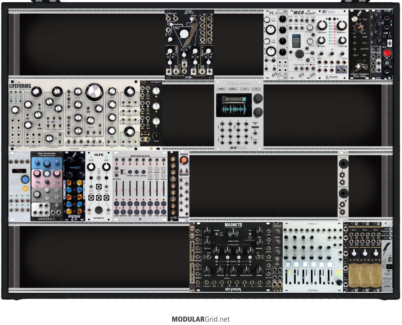Click the resonance knob on Lifeforms
402x325 pixels.
90,120
